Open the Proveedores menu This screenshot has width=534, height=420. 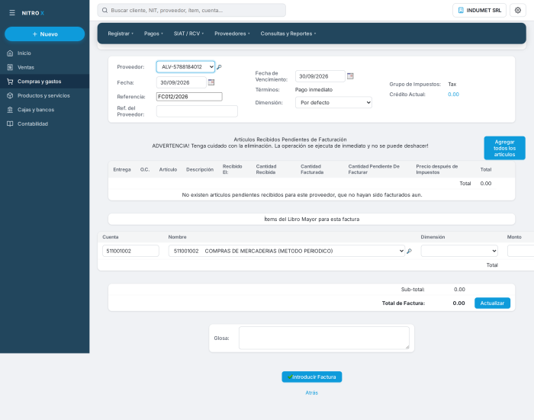[x=232, y=34]
